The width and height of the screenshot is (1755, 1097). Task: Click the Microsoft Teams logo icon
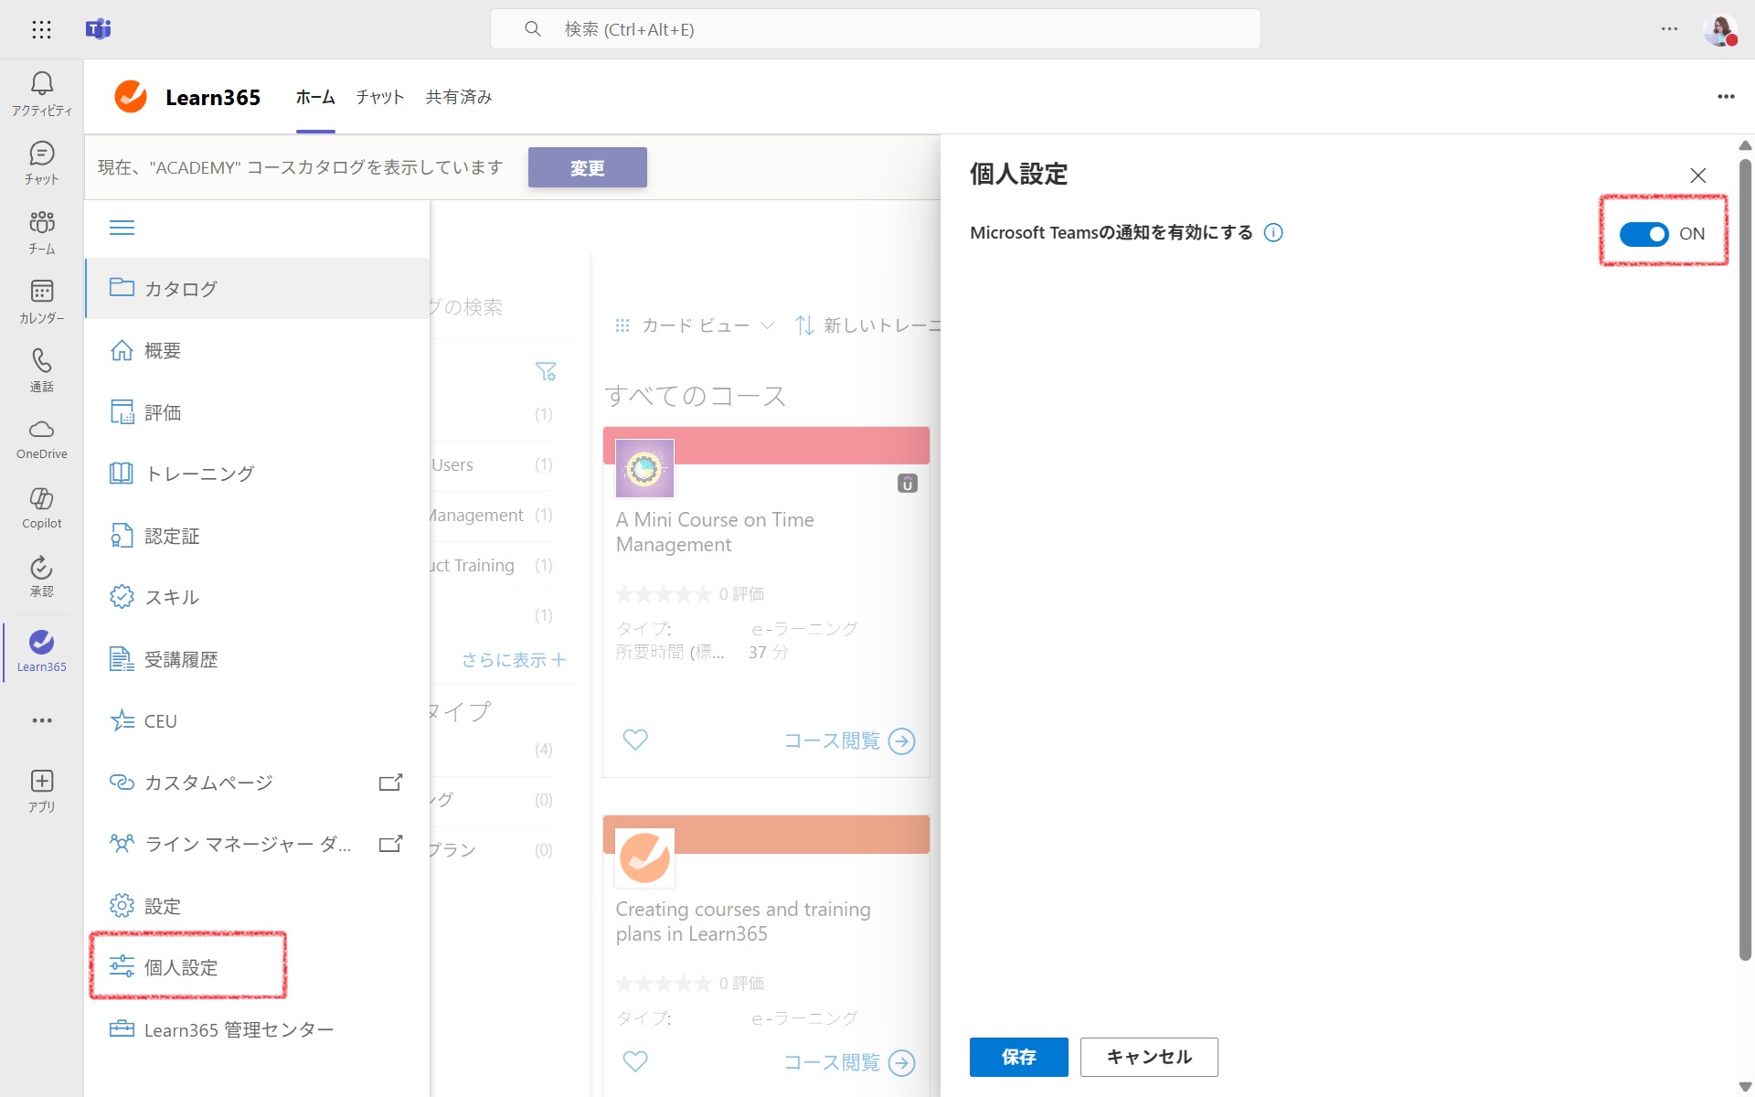[98, 29]
